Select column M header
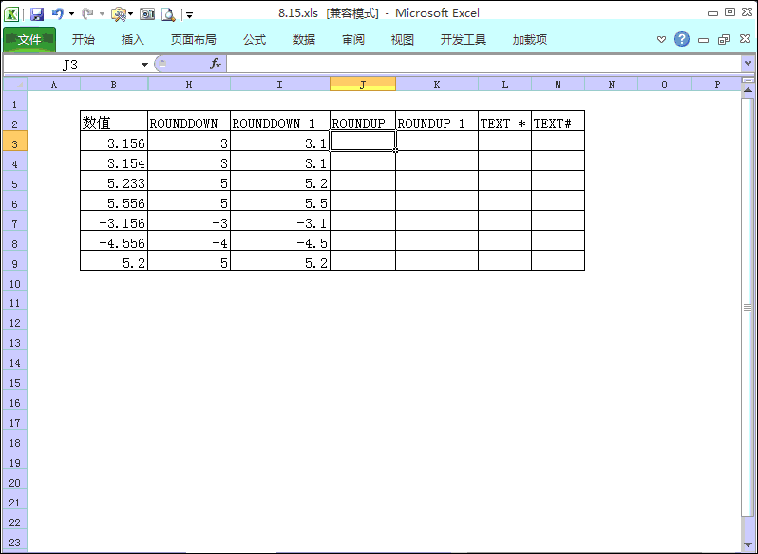 558,85
